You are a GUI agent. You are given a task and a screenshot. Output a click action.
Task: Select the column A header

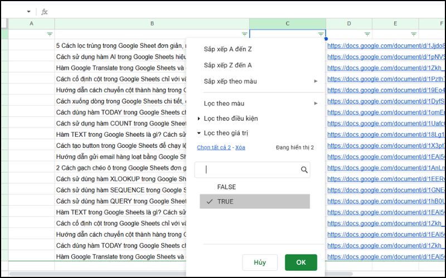click(x=31, y=23)
